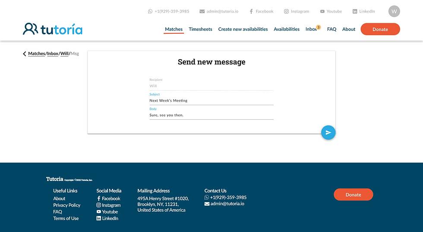The height and width of the screenshot is (232, 423).
Task: Click the Tutoria copyright text in footer
Action: pos(78,180)
